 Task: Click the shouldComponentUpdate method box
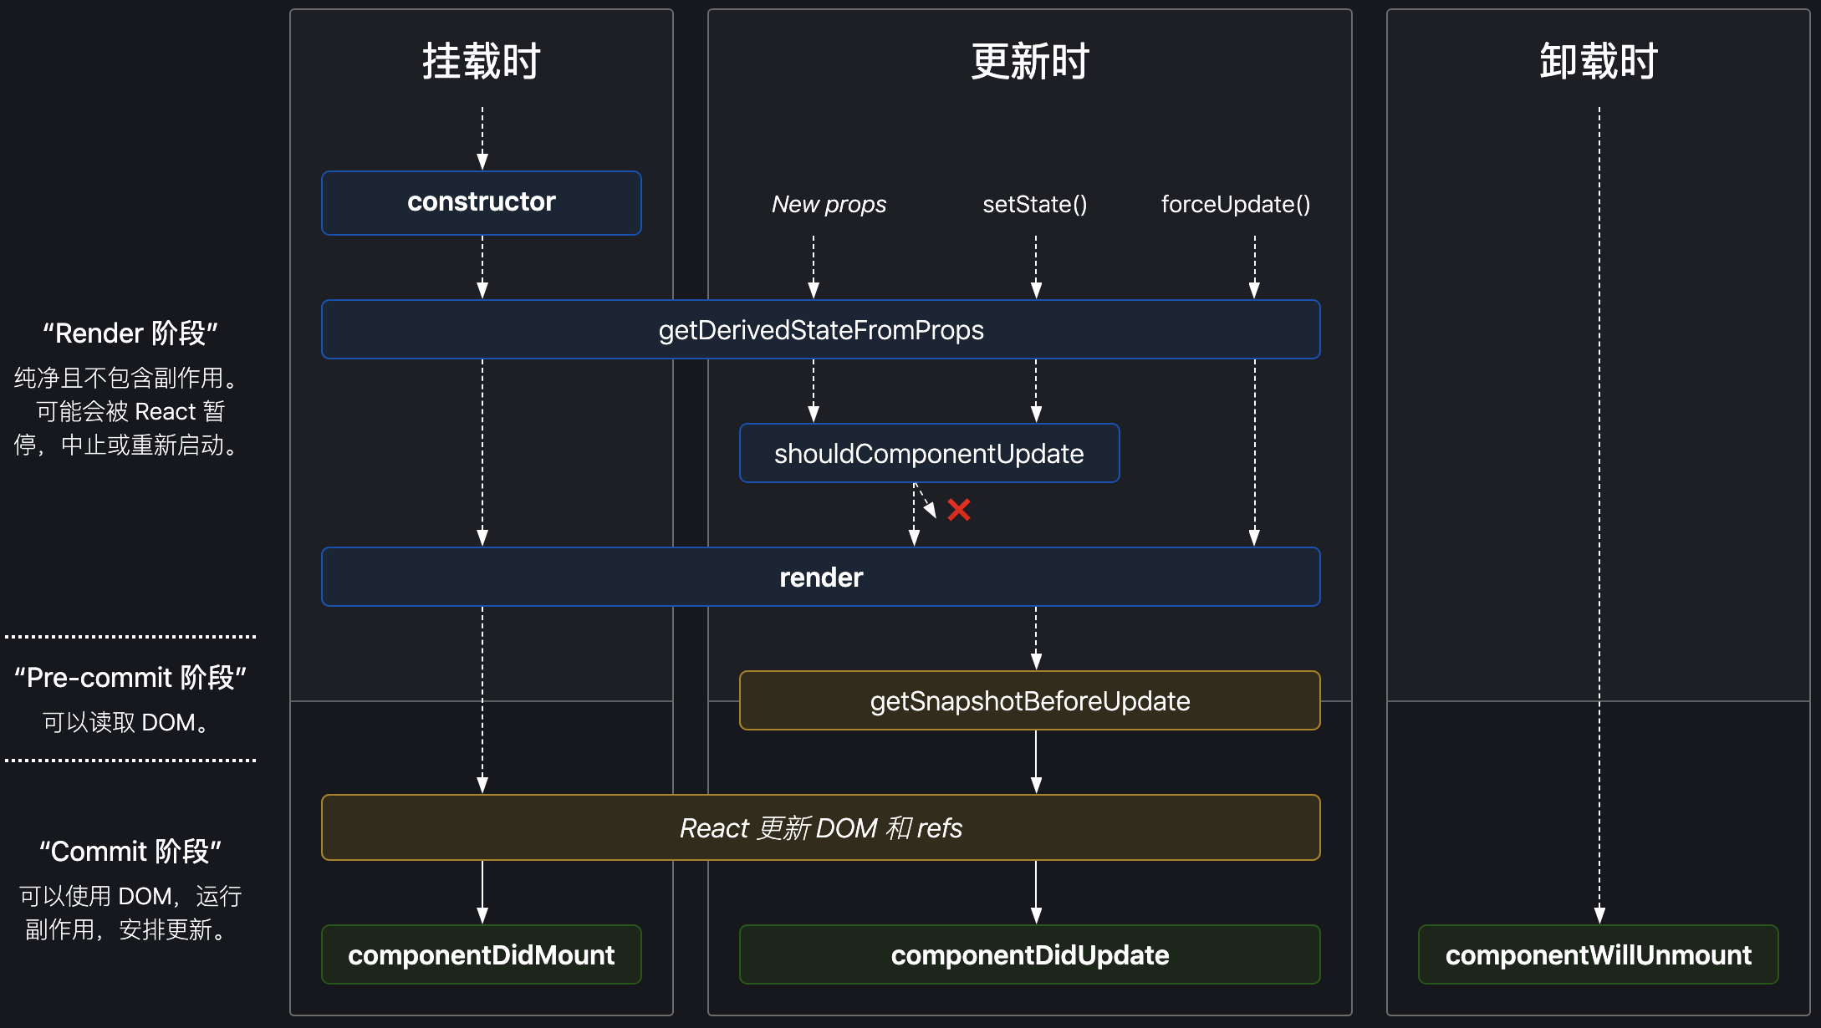click(928, 453)
